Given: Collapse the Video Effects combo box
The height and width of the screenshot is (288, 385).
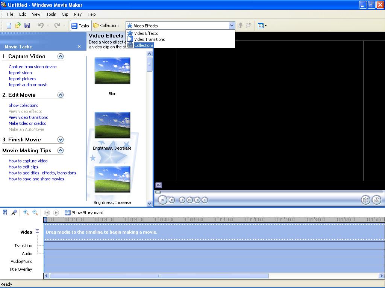Looking at the screenshot, I should (x=232, y=25).
